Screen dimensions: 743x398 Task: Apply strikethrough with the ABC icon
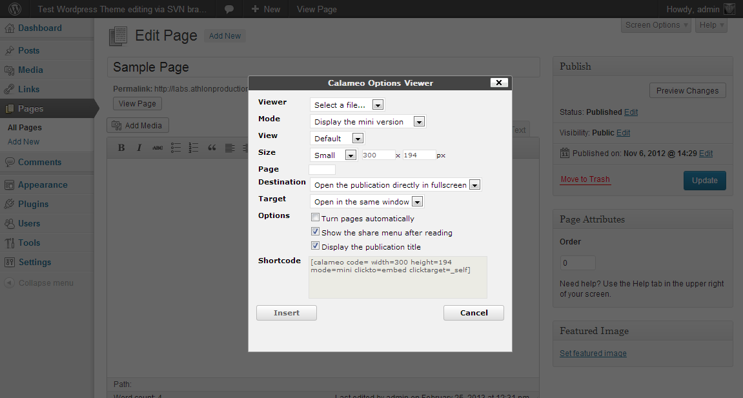point(158,148)
